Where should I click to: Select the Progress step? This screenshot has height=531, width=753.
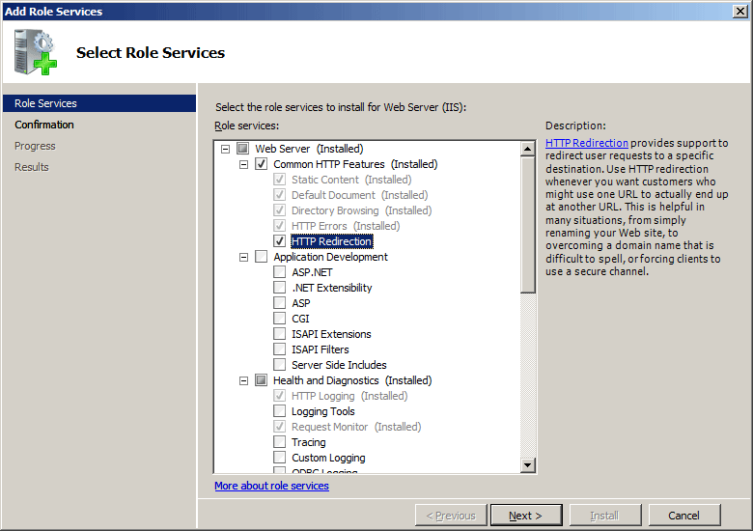click(35, 146)
